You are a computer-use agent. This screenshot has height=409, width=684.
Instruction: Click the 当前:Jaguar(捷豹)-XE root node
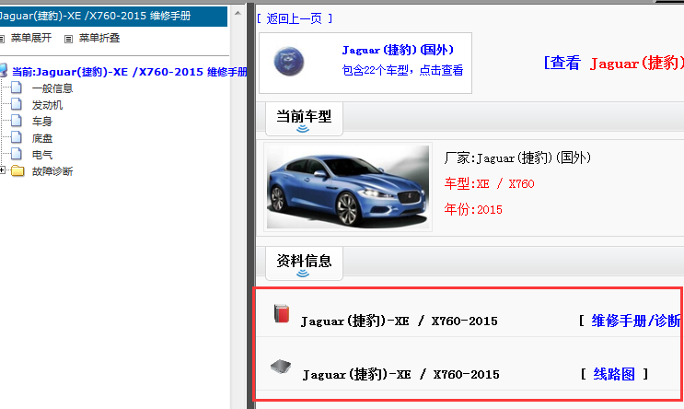[129, 72]
